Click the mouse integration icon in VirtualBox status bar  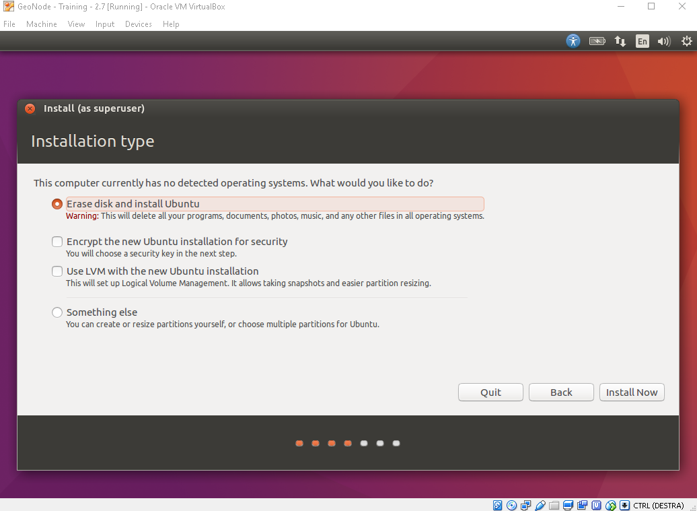coord(611,505)
